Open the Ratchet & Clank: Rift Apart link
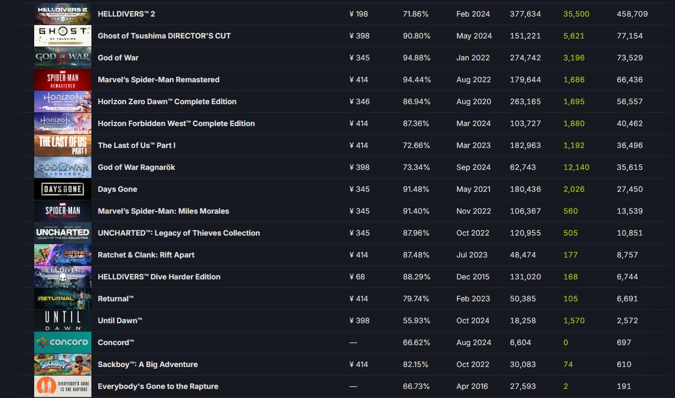 [146, 255]
